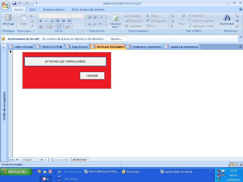Open the gridlines dropdown in the Police group
The width and height of the screenshot is (243, 182).
(62, 26)
